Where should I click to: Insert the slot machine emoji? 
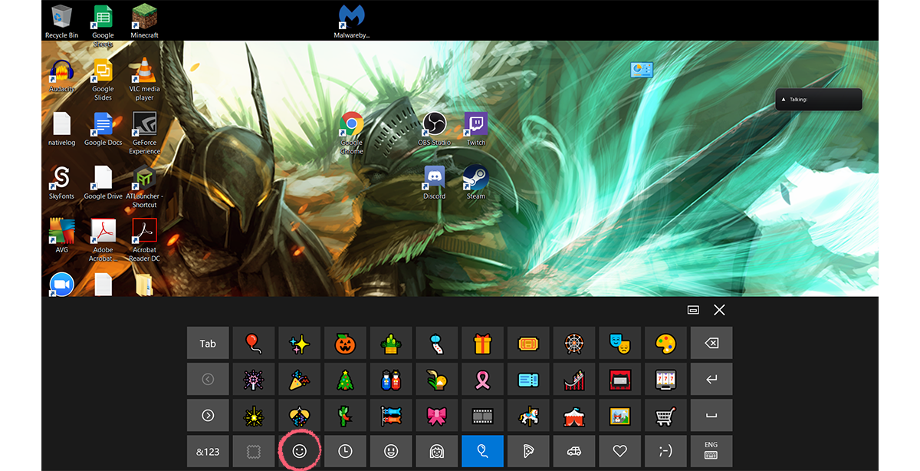coord(666,379)
